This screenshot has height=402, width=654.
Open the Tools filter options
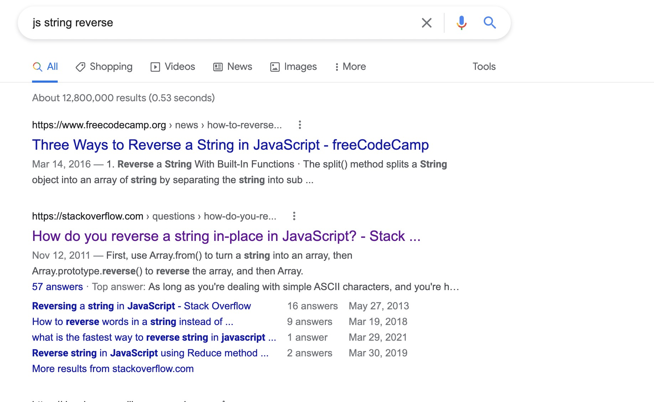click(484, 67)
